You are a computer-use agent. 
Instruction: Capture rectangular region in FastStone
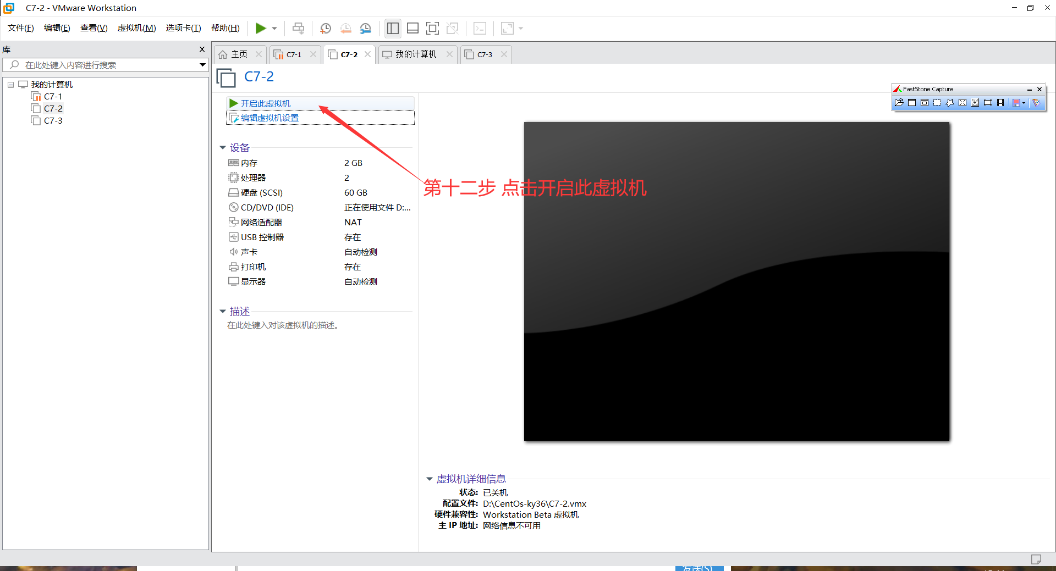coord(937,103)
